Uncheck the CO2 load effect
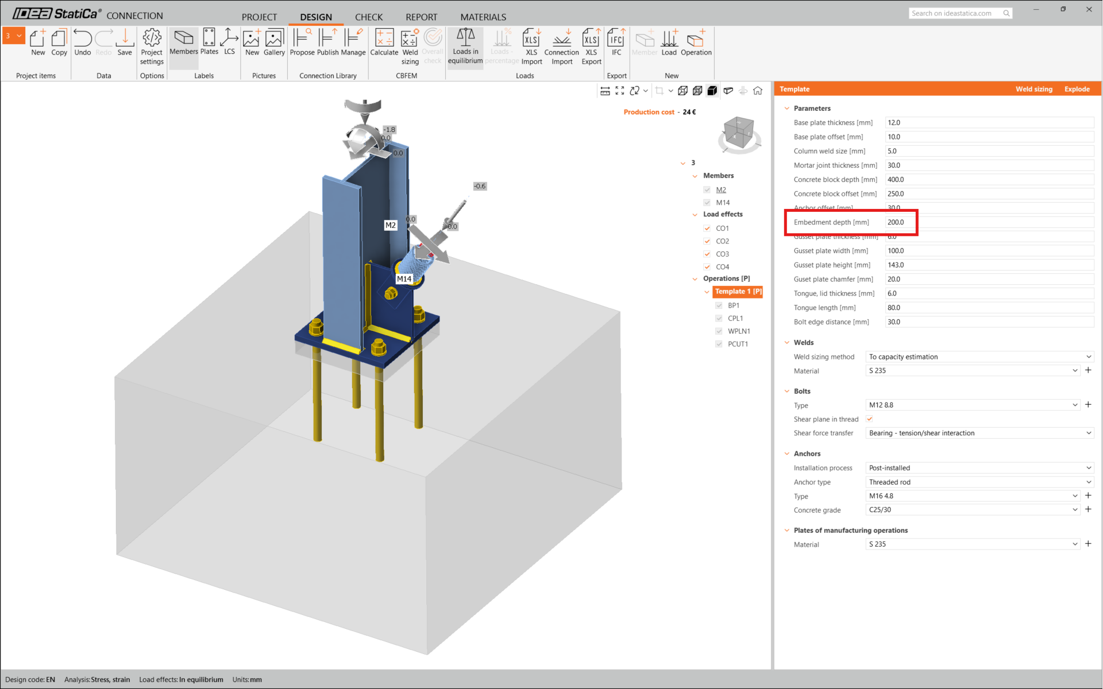 click(707, 241)
